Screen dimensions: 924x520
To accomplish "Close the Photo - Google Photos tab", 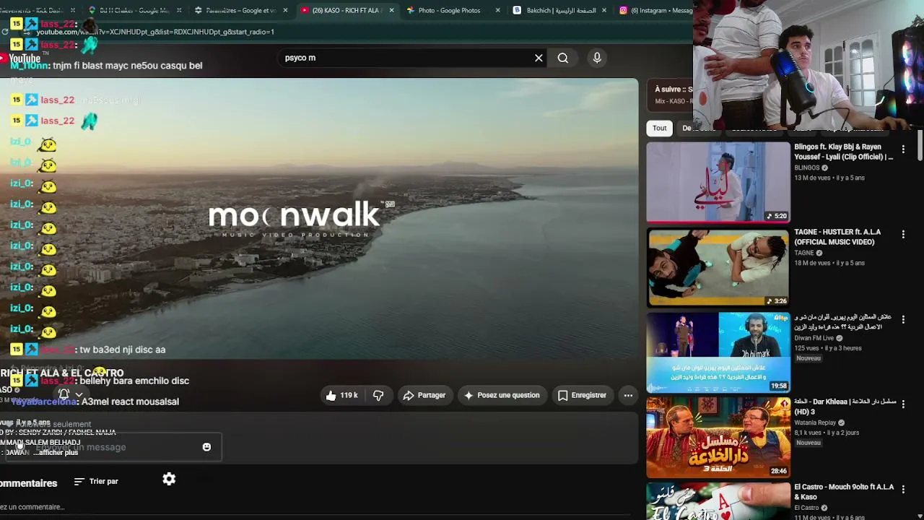I will click(x=497, y=10).
